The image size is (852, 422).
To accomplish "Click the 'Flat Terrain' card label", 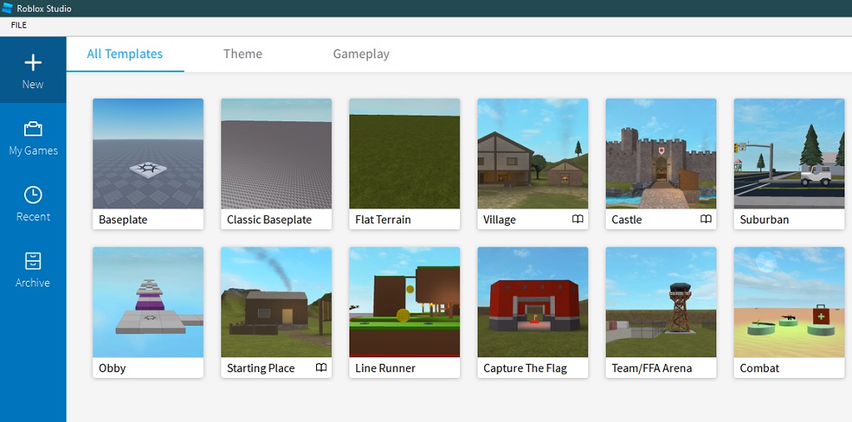I will pyautogui.click(x=383, y=219).
